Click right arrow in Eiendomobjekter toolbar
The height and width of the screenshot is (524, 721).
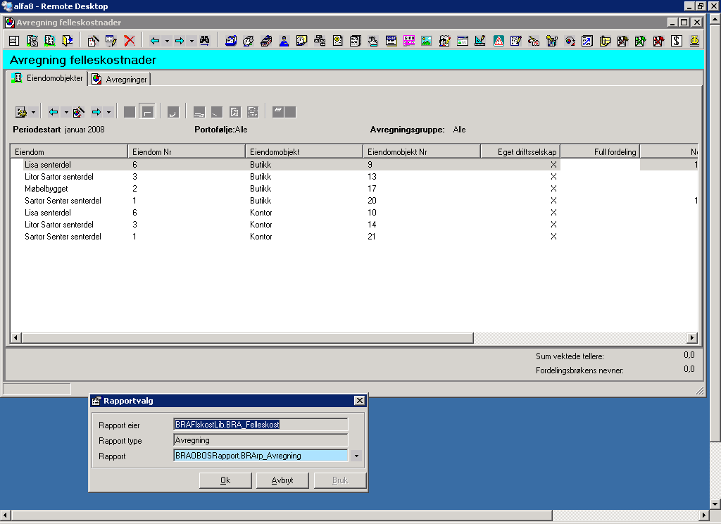(x=96, y=112)
